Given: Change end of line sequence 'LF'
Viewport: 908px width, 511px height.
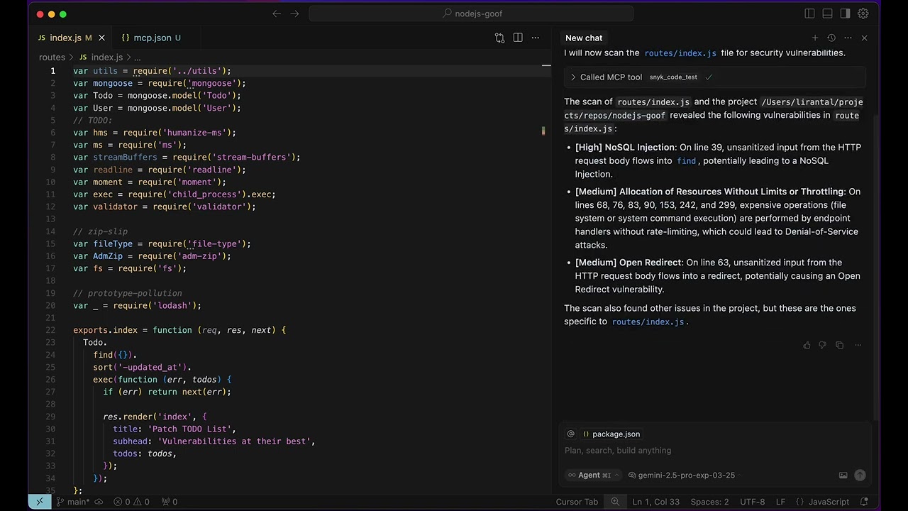Looking at the screenshot, I should coord(780,502).
